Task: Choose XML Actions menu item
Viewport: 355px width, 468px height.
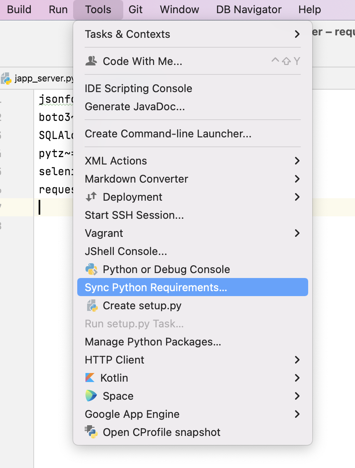Action: (x=193, y=160)
